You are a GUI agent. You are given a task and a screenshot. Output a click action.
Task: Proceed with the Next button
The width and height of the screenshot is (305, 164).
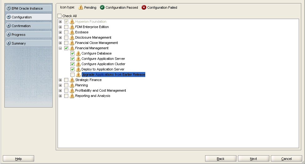click(x=253, y=159)
